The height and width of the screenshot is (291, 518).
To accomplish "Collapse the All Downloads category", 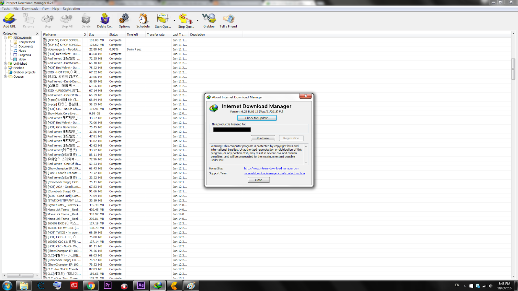I will coord(5,38).
